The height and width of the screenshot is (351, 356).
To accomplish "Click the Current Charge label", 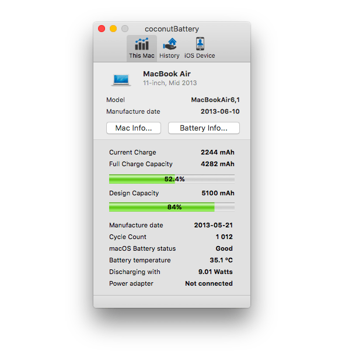I will click(132, 152).
